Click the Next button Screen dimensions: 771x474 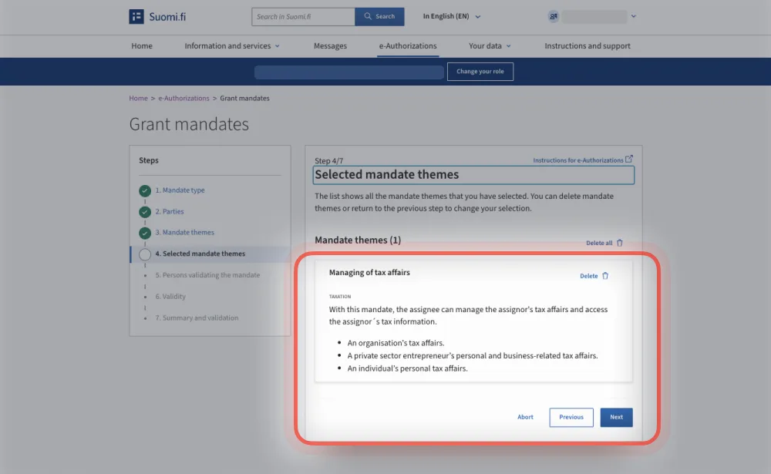[616, 417]
